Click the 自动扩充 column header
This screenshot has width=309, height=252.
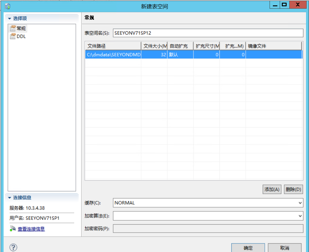click(x=180, y=46)
